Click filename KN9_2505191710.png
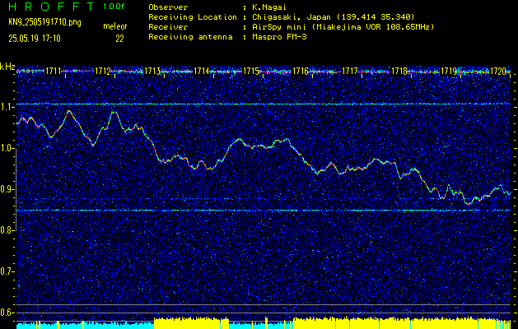The height and width of the screenshot is (329, 518). click(44, 22)
